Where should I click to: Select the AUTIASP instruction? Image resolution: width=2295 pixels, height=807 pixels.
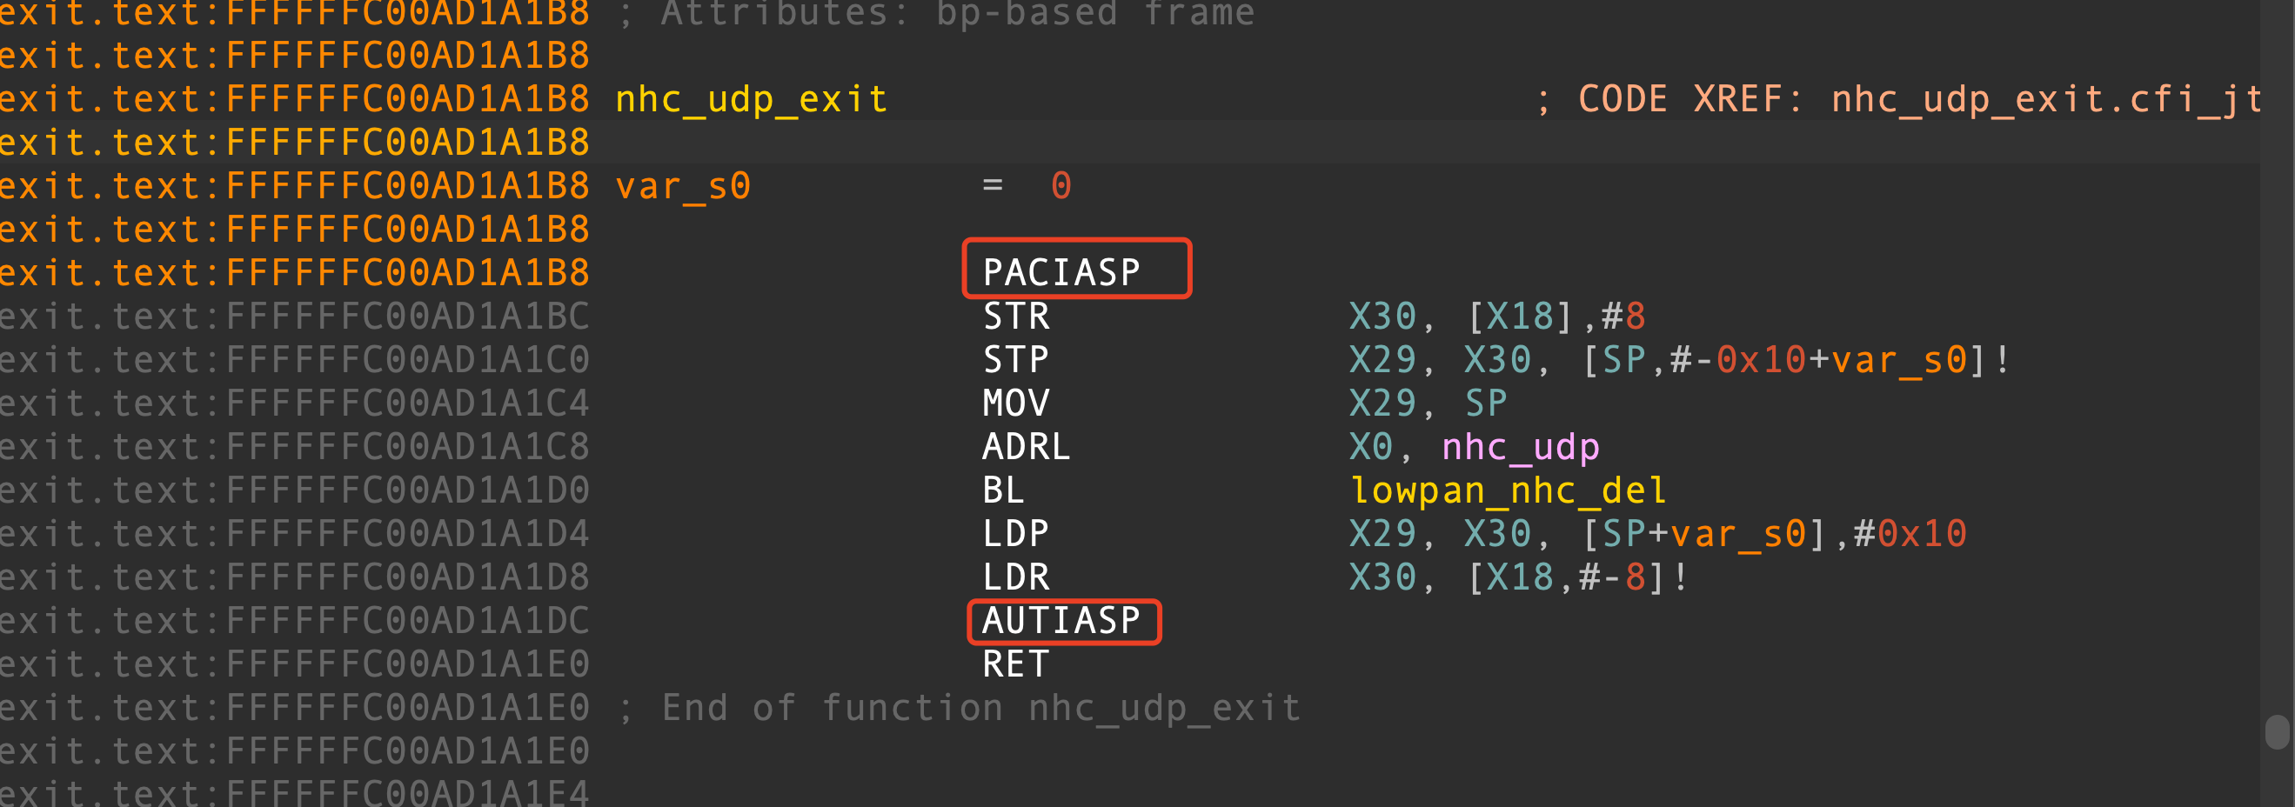pos(1061,620)
